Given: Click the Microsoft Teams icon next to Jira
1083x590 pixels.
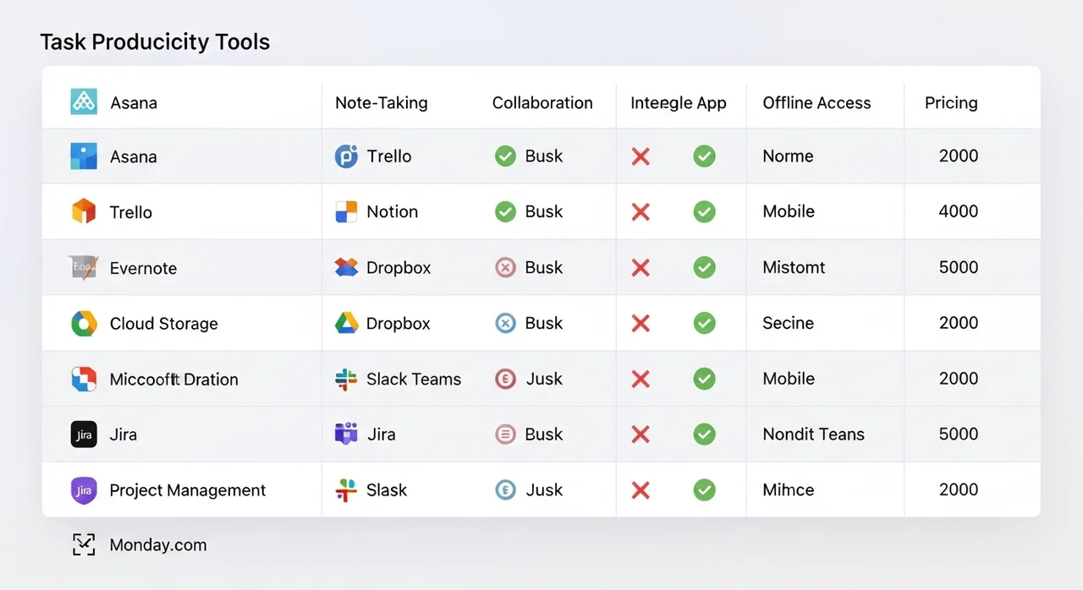Looking at the screenshot, I should tap(346, 434).
